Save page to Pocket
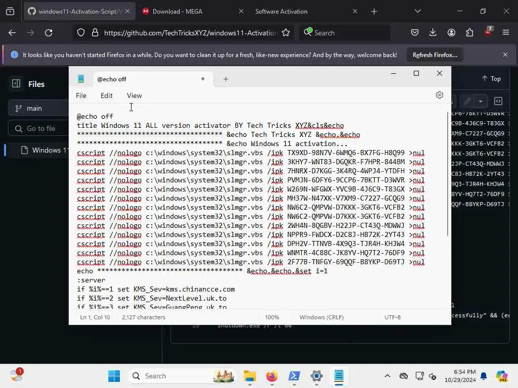This screenshot has height=388, width=518. (x=415, y=32)
